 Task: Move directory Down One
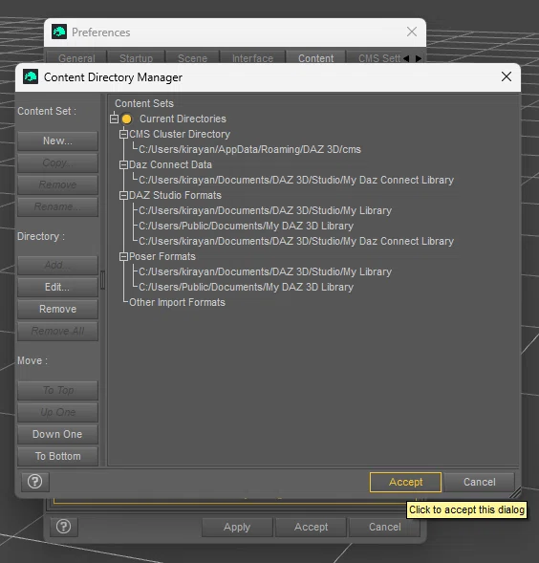point(57,434)
